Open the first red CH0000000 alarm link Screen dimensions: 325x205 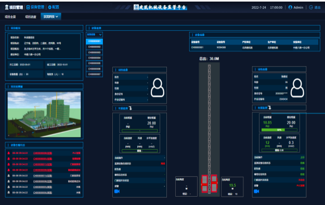43,153
